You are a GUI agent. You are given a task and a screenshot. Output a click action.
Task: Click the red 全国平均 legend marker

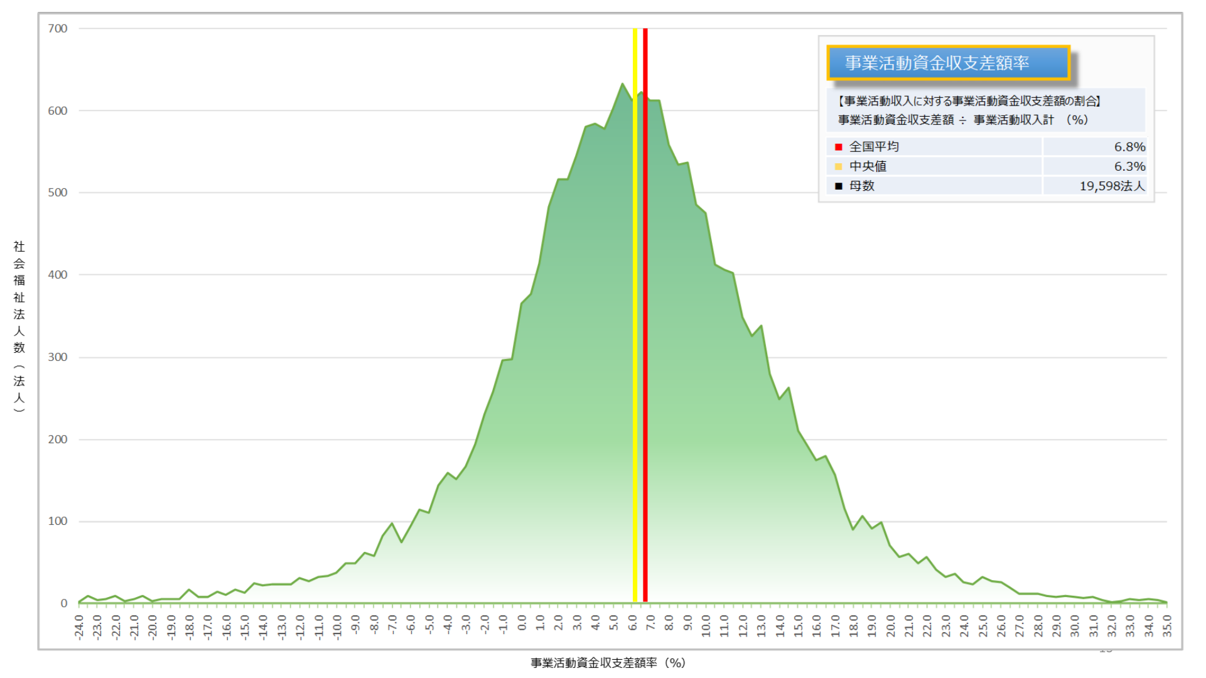pos(838,147)
